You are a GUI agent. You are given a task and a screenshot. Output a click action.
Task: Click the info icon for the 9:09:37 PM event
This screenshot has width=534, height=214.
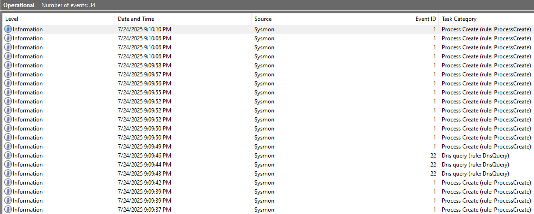tap(8, 210)
